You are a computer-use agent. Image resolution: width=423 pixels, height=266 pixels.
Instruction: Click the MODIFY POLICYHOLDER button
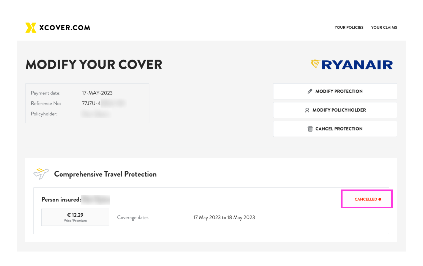click(335, 110)
